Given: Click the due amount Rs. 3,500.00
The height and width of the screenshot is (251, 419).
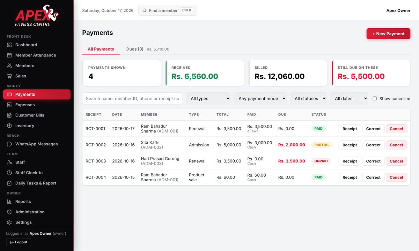Looking at the screenshot, I should [292, 161].
